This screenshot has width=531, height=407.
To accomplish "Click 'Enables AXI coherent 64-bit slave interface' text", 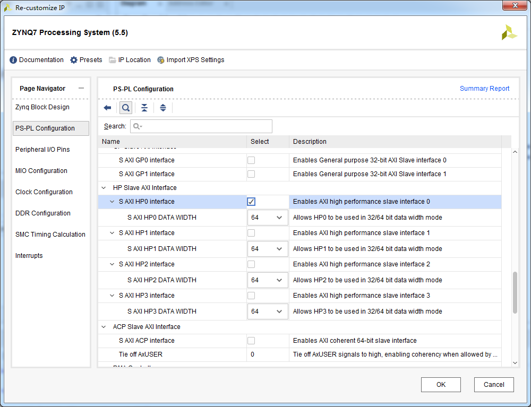I will coord(355,341).
